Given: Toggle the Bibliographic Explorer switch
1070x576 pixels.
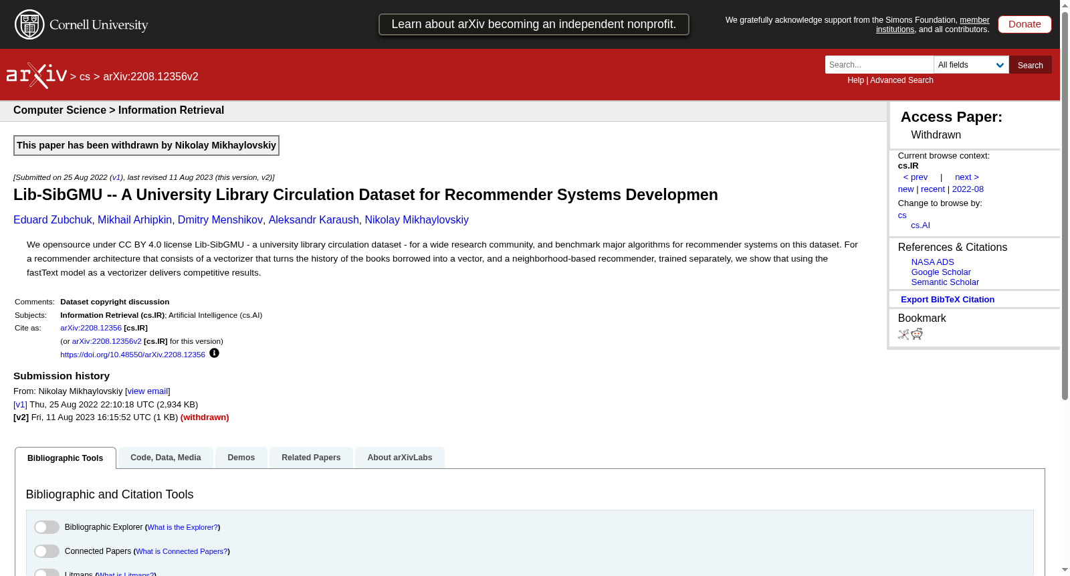Looking at the screenshot, I should [47, 527].
